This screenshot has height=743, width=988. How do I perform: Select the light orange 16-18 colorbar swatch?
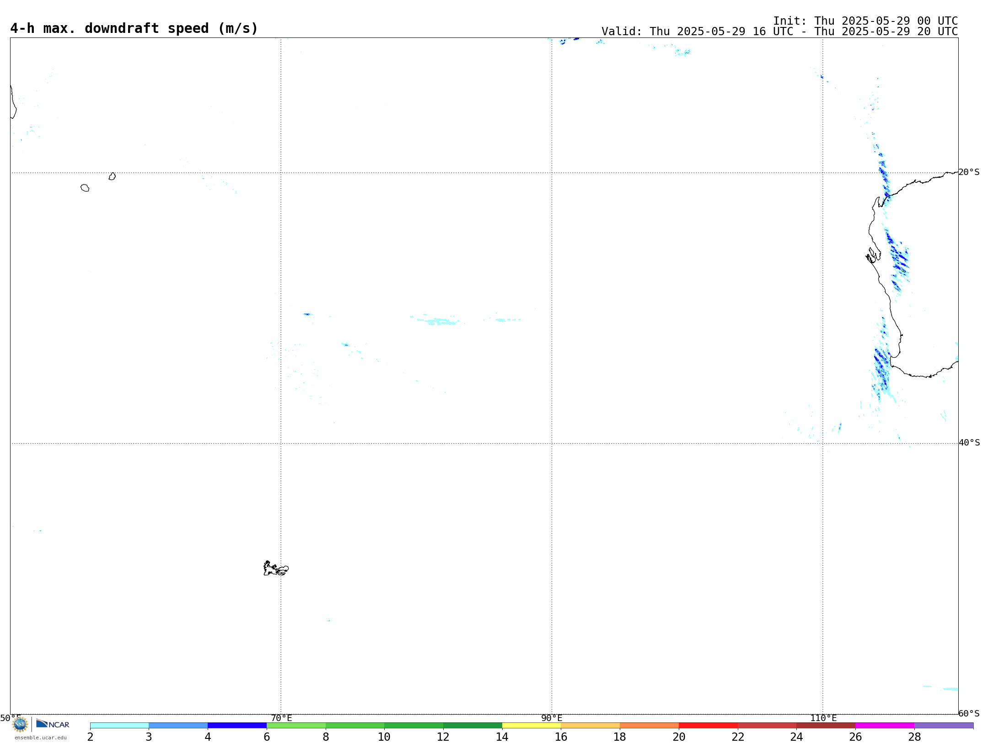click(x=591, y=726)
